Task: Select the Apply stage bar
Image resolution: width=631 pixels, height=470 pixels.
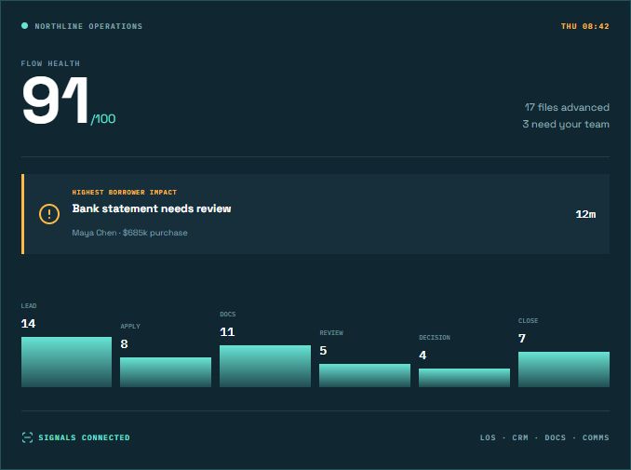Action: (x=166, y=372)
